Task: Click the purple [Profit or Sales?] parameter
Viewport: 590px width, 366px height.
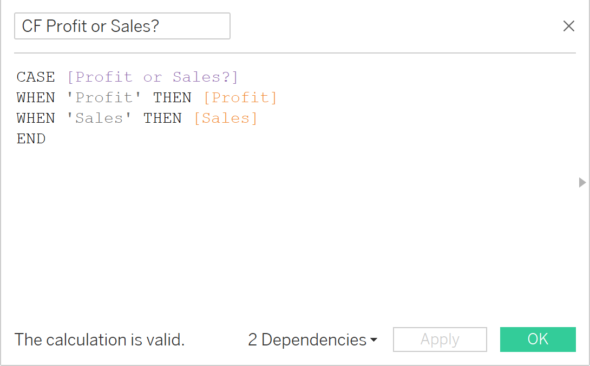Action: coord(152,77)
